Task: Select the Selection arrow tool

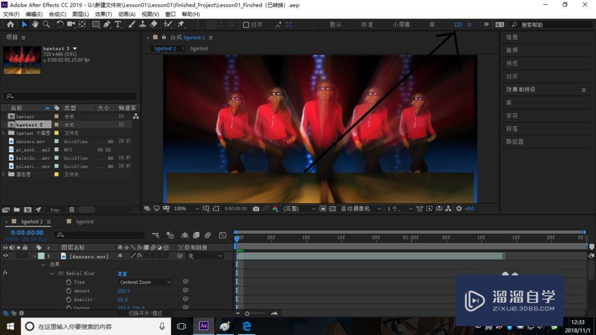Action: point(24,24)
